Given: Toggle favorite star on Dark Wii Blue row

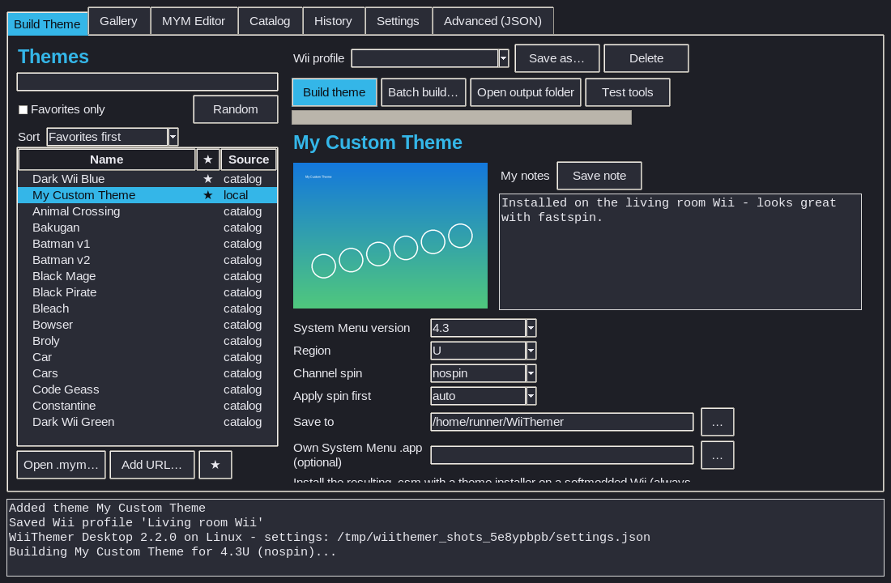Looking at the screenshot, I should [x=208, y=179].
